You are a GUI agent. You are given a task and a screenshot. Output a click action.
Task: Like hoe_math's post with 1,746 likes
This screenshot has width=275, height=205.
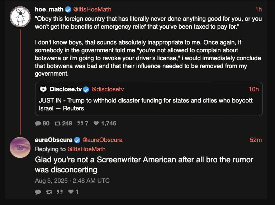(96, 123)
